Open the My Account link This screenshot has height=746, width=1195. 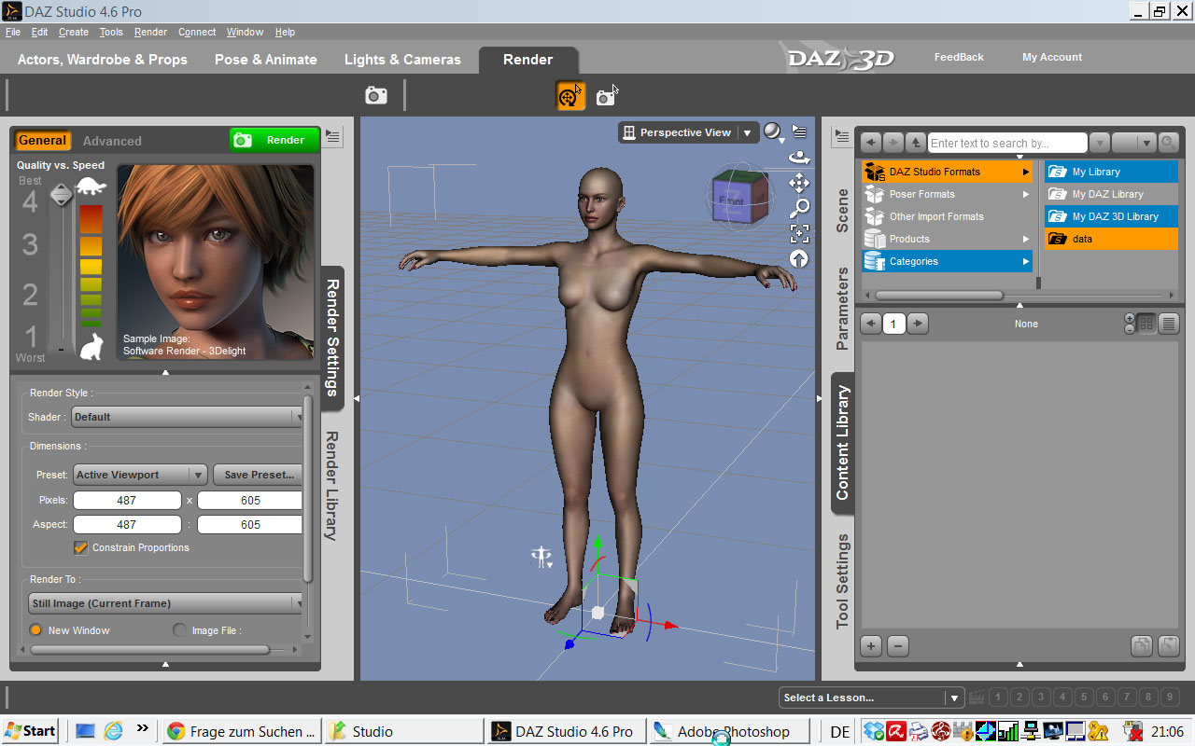1052,57
